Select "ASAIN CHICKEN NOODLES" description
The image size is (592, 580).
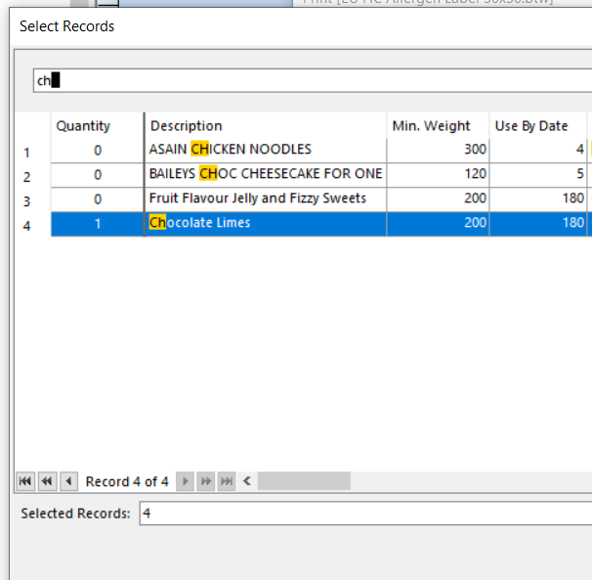click(x=266, y=150)
